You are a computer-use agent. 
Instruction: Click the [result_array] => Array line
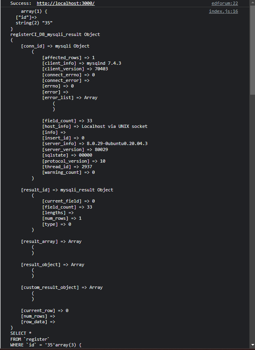tap(51, 241)
